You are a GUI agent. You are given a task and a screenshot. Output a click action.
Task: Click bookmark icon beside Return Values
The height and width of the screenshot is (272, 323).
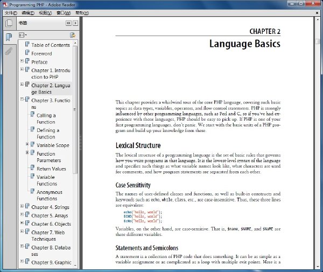click(x=32, y=168)
